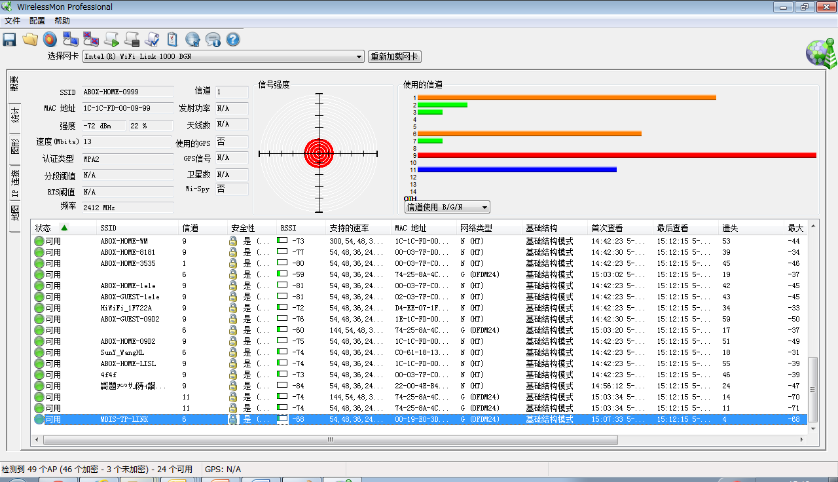This screenshot has height=482, width=838.
Task: Sort networks by RSSI column header
Action: [288, 228]
